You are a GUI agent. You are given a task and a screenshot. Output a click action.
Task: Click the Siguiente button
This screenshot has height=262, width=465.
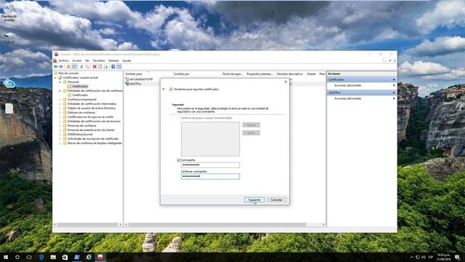click(254, 200)
